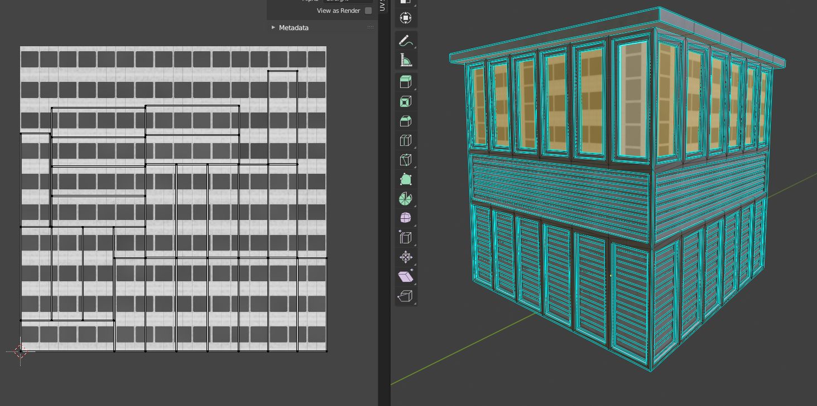Select the Bevel tool
The width and height of the screenshot is (817, 406).
coord(406,121)
